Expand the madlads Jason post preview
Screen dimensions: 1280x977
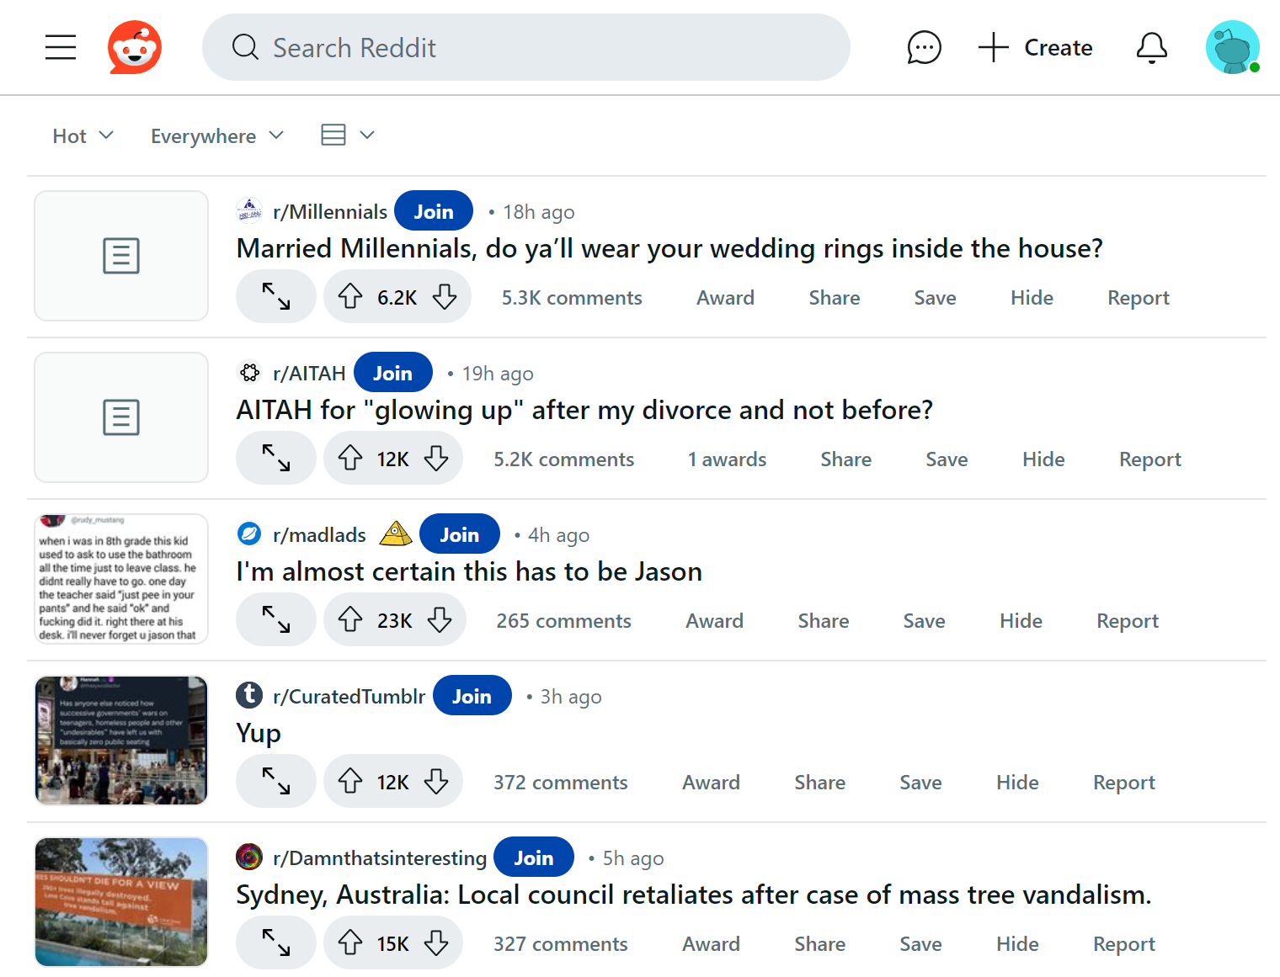(x=276, y=620)
